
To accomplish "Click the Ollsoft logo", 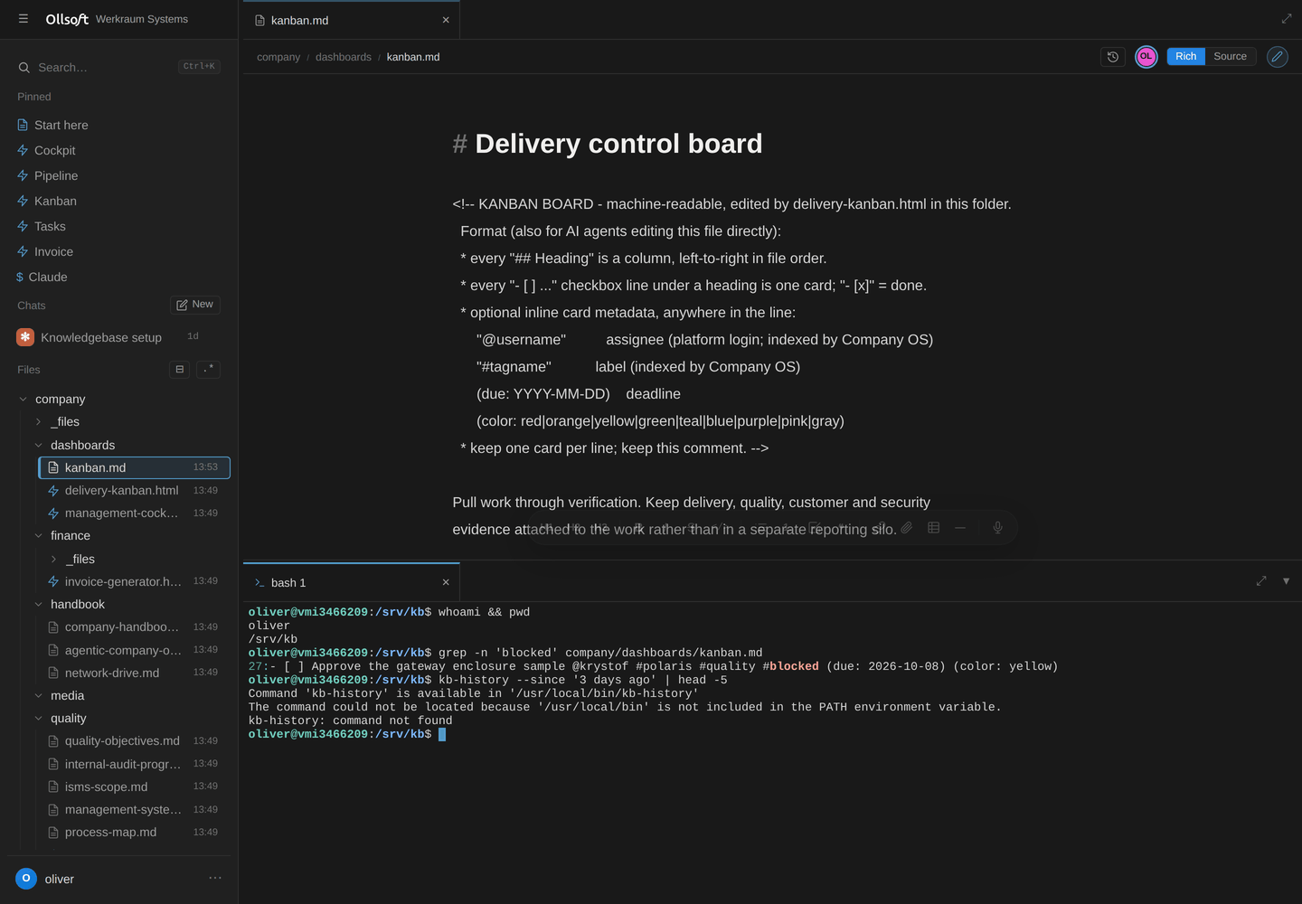I will coord(67,19).
